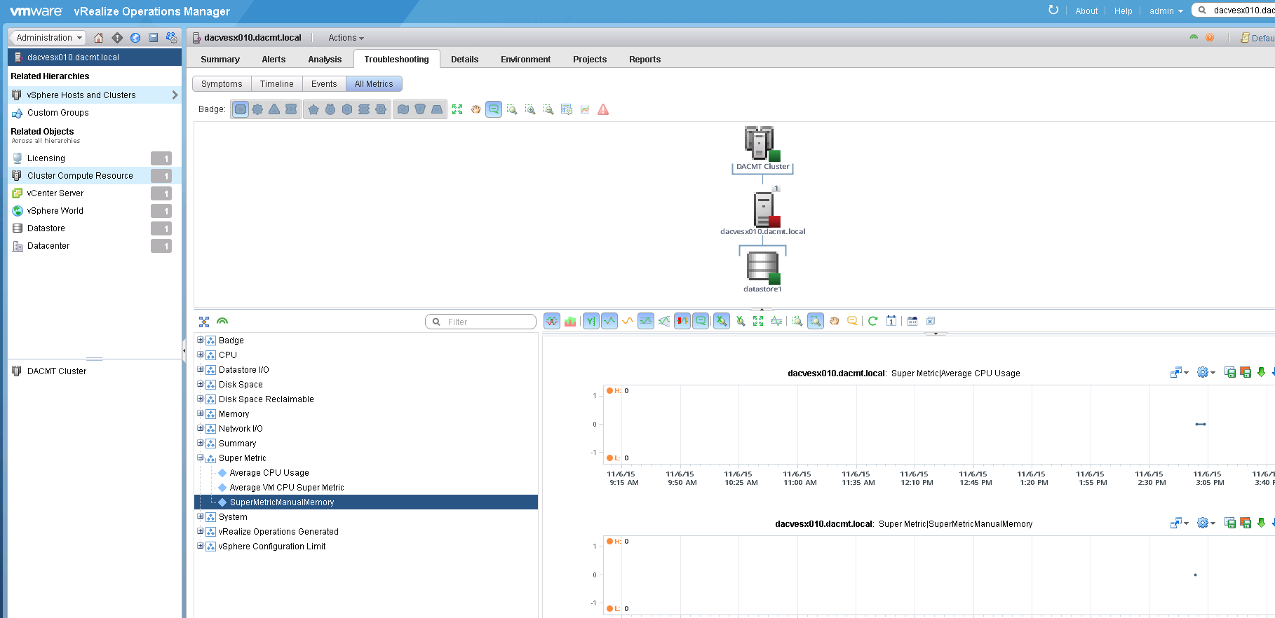The height and width of the screenshot is (618, 1275).
Task: Toggle the comment tooltip button in Badge toolbar
Action: click(x=494, y=109)
